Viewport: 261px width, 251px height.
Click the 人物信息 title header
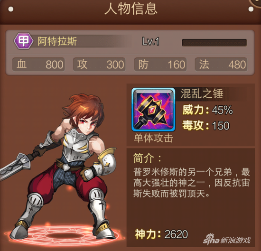pyautogui.click(x=131, y=9)
